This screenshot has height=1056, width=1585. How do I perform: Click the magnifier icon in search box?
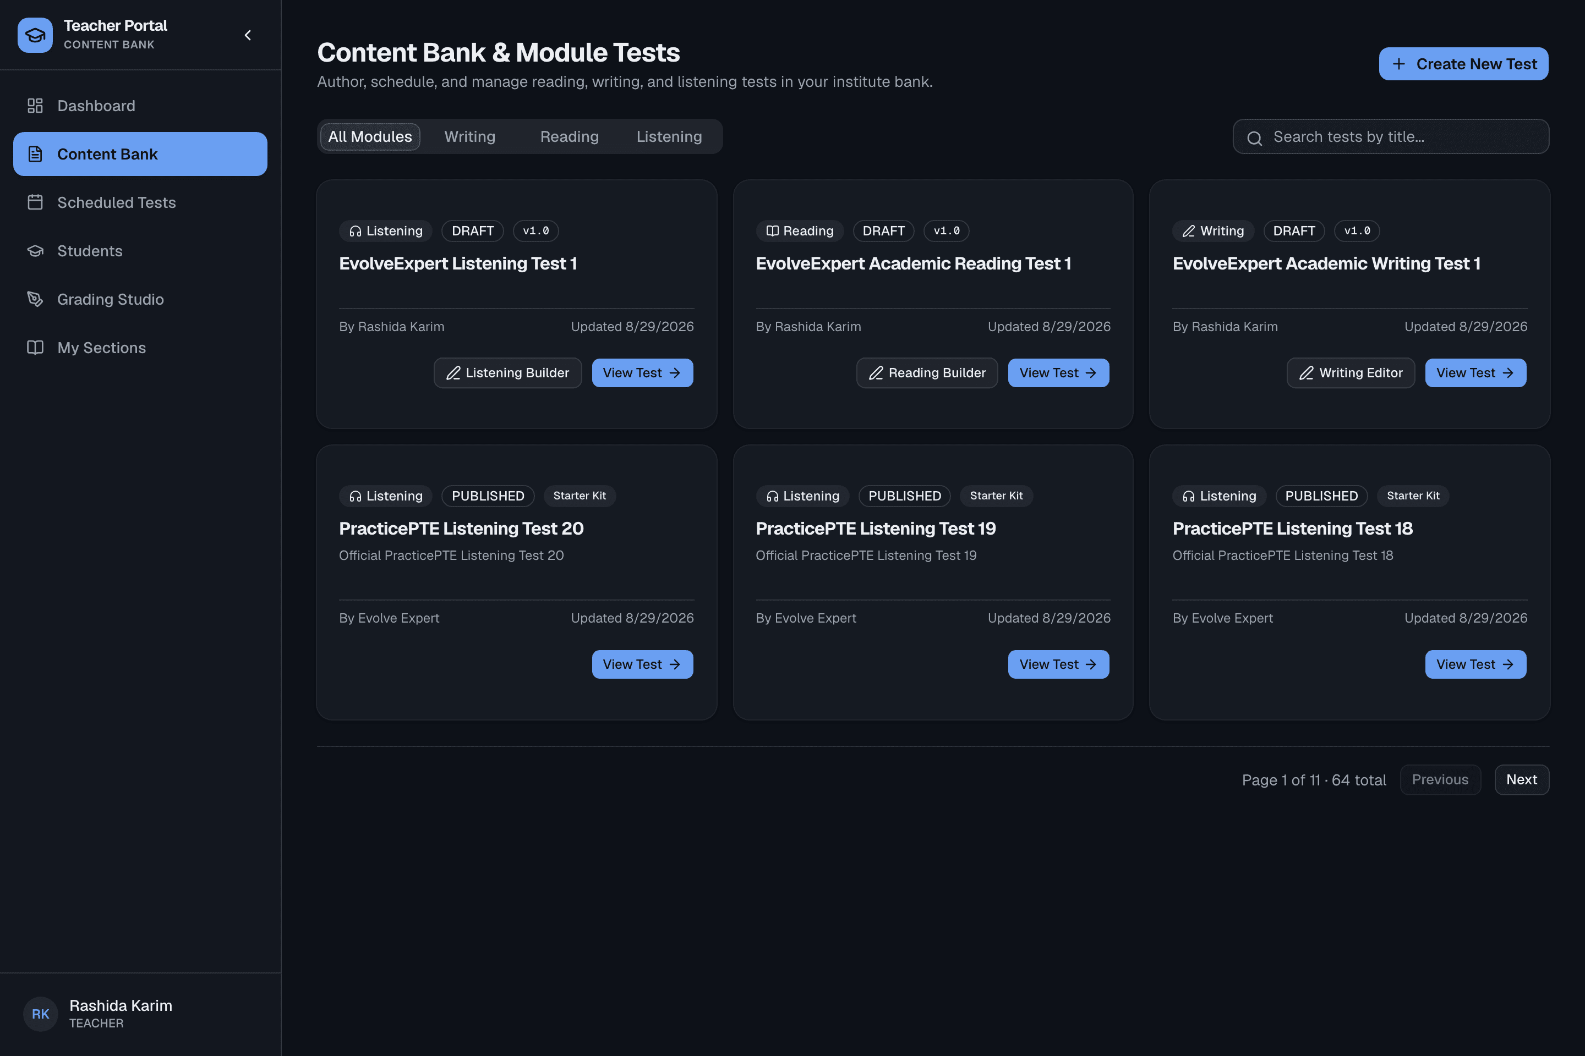(1254, 138)
